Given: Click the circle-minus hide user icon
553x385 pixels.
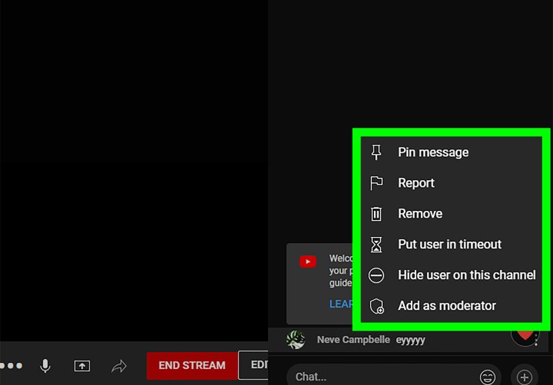Looking at the screenshot, I should coord(376,275).
